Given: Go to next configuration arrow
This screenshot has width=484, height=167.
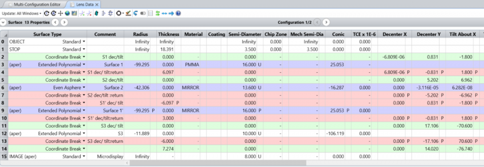Looking at the screenshot, I should tap(326, 22).
